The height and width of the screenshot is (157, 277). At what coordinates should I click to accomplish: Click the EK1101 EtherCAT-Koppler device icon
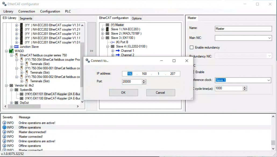22,94
